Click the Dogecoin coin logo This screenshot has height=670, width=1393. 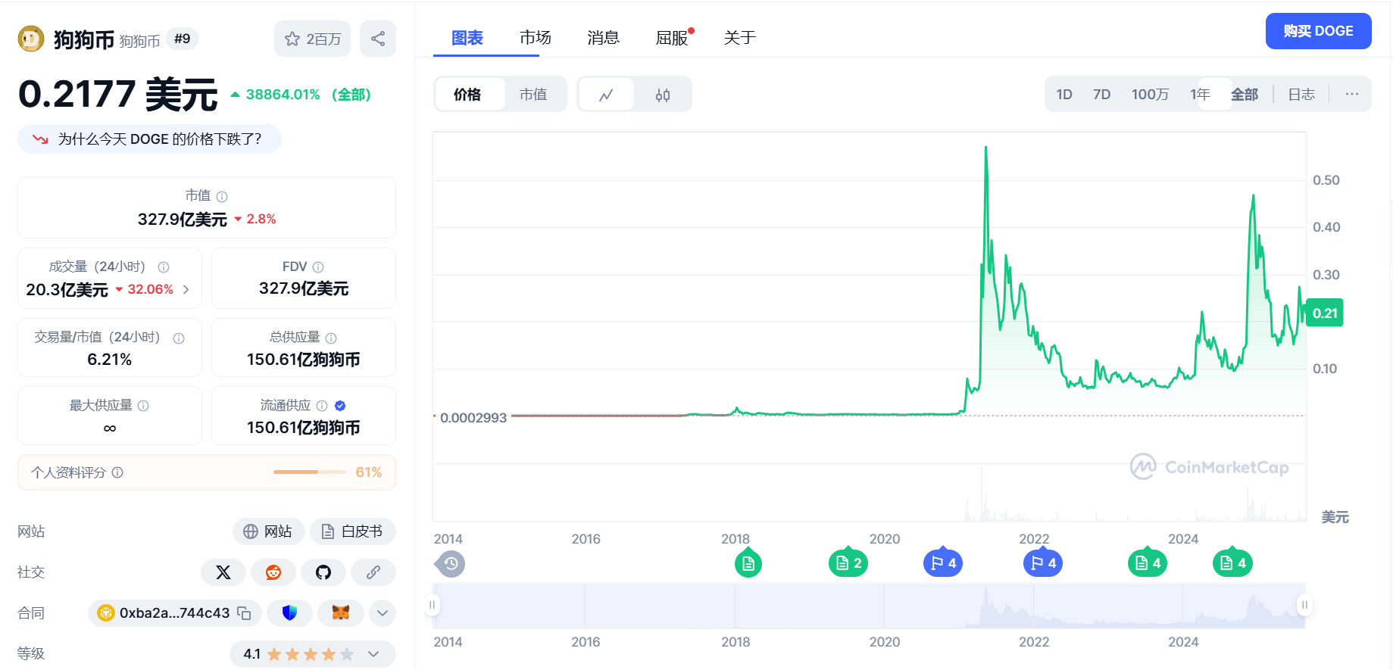tap(31, 39)
